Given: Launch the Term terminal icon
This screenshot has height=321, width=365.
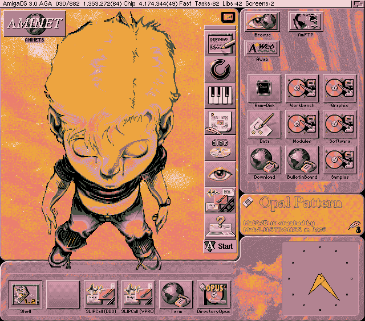Looking at the screenshot, I should click(176, 294).
